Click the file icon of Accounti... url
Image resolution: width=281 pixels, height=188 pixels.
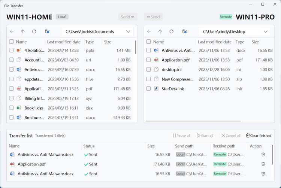tap(19, 60)
